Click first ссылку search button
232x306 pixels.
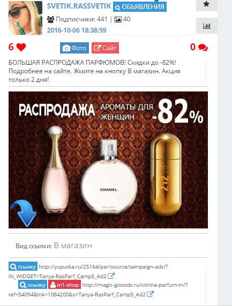[x=23, y=266]
